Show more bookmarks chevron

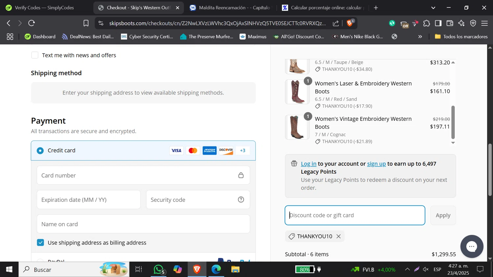(420, 36)
